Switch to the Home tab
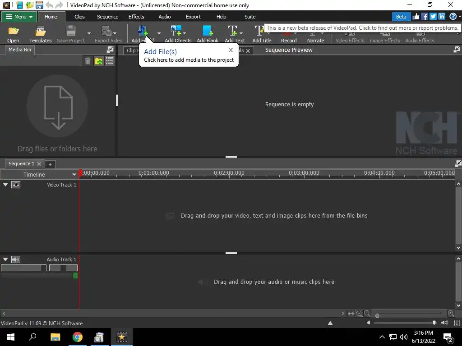The image size is (462, 346). [x=51, y=17]
